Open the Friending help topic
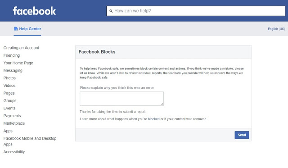288x168 pixels. pos(12,55)
